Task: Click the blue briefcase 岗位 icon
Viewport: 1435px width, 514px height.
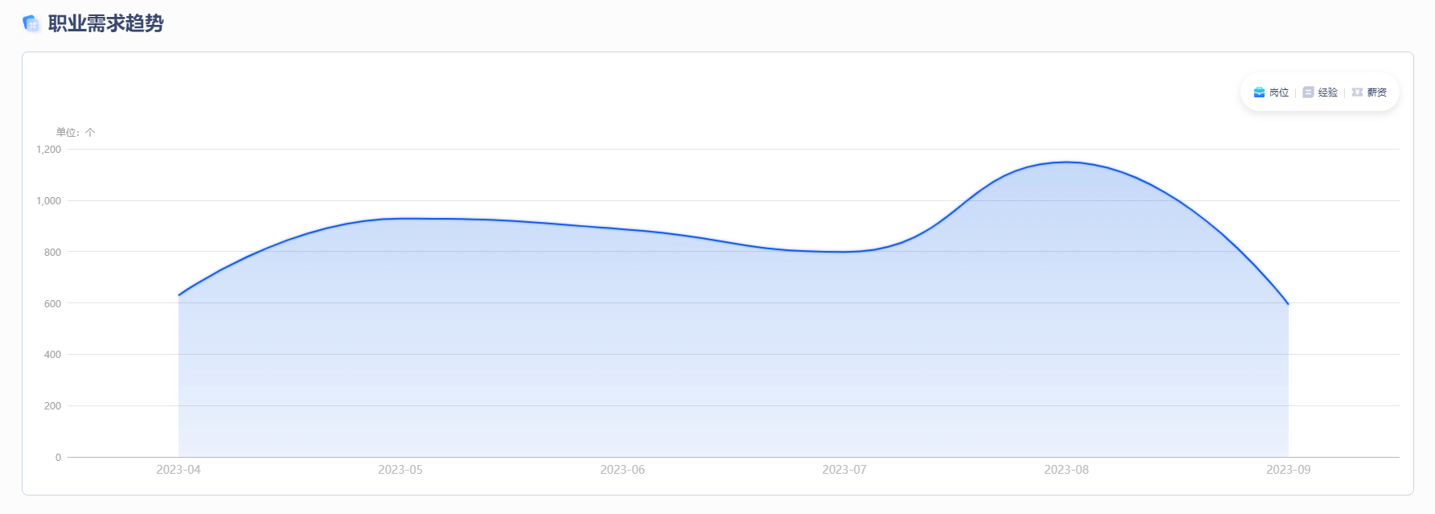Action: click(1259, 93)
